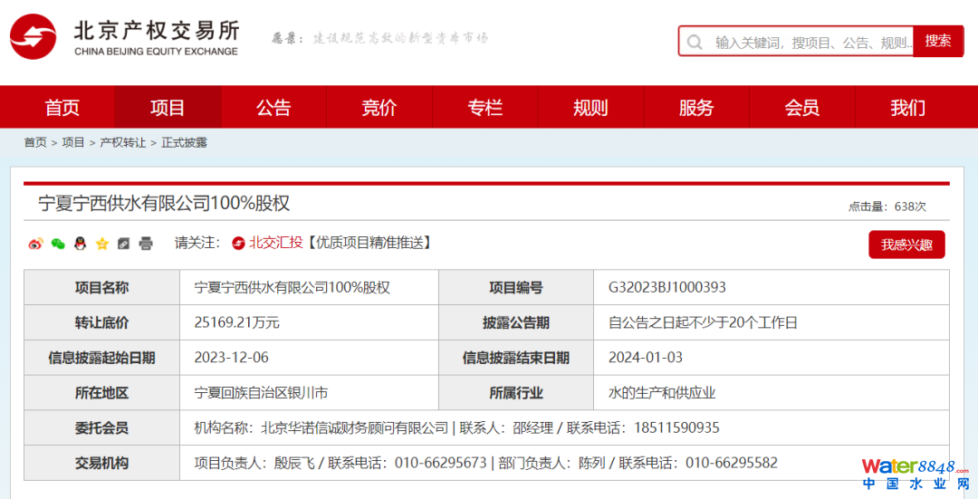Share the listing to Weibo
978x499 pixels.
pos(36,244)
